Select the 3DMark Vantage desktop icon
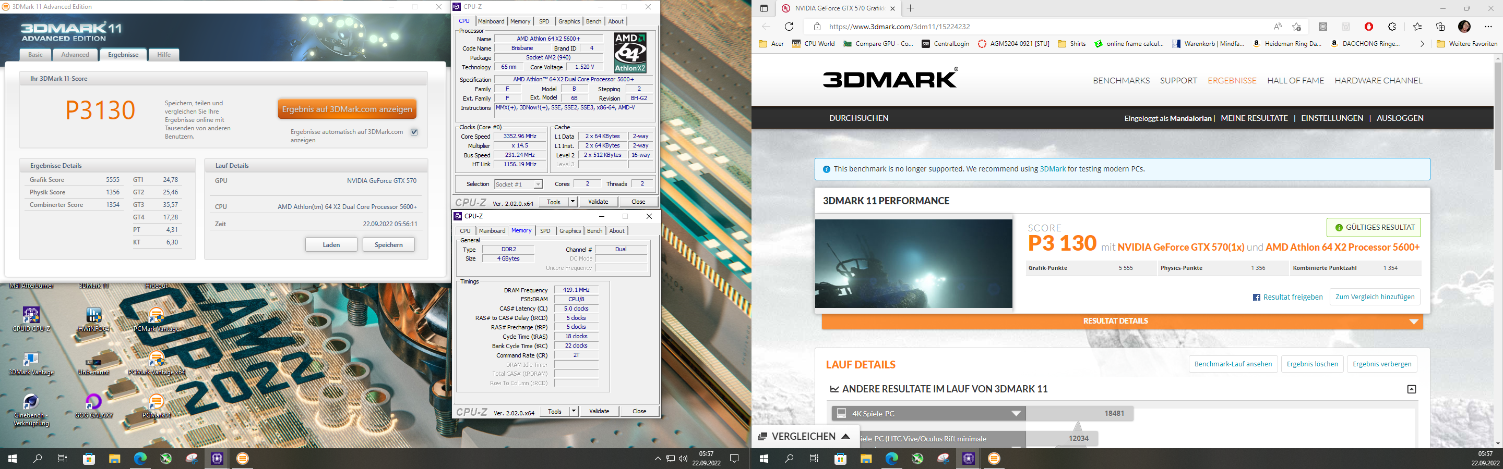Viewport: 1503px width, 469px height. pyautogui.click(x=31, y=364)
